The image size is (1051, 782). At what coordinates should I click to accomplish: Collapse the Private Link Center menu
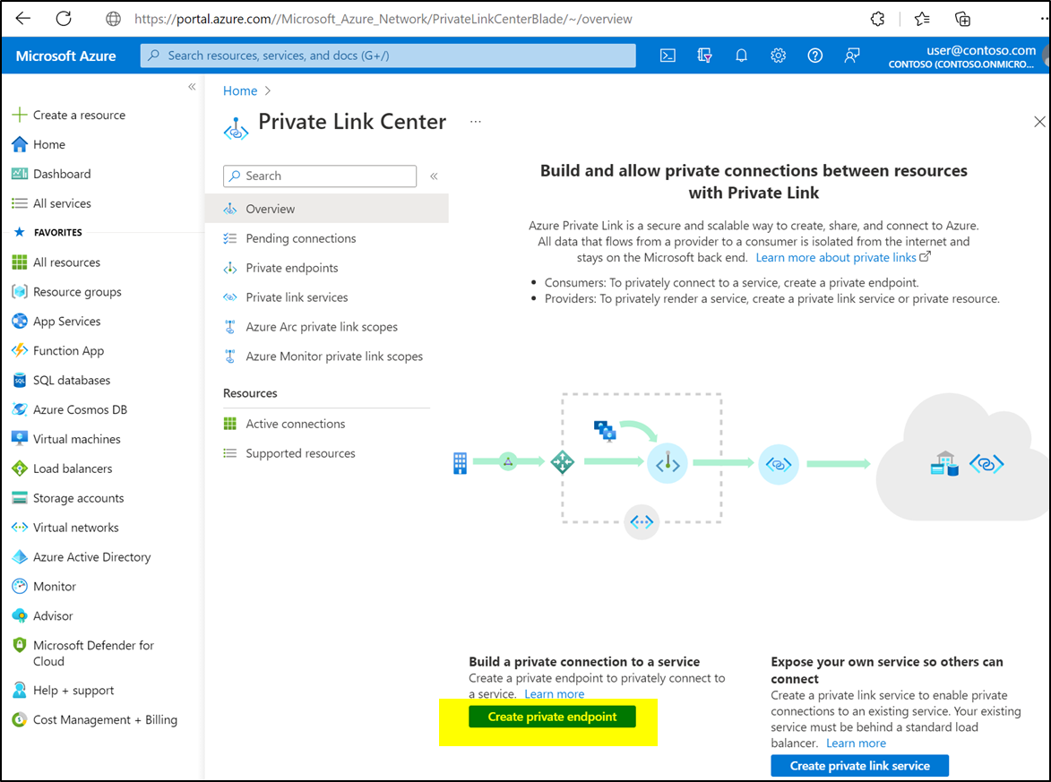click(x=434, y=176)
